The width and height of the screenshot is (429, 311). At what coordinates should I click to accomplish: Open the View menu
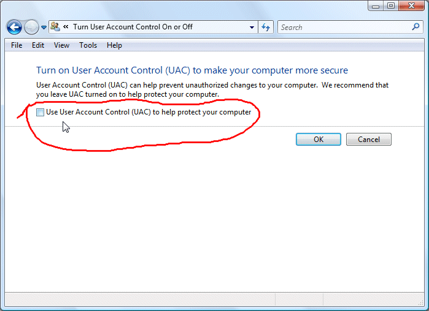[x=61, y=45]
